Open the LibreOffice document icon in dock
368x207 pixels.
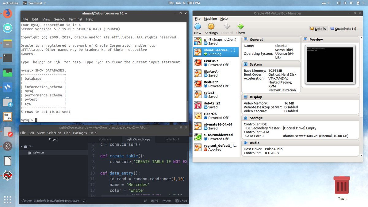(x=8, y=161)
